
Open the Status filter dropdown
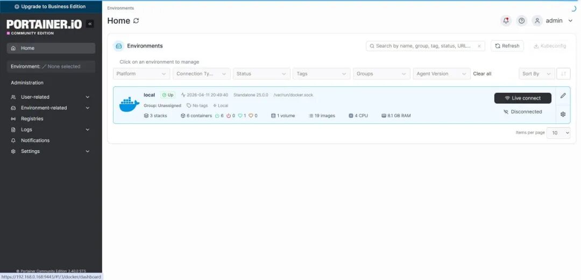261,73
